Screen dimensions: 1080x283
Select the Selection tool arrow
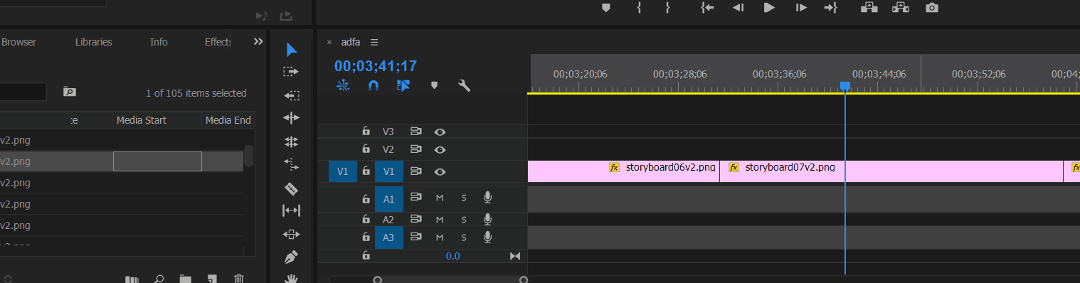pos(292,49)
